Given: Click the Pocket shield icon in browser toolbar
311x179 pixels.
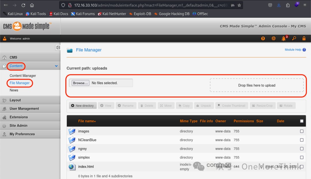Looking at the screenshot, I should (270, 5).
